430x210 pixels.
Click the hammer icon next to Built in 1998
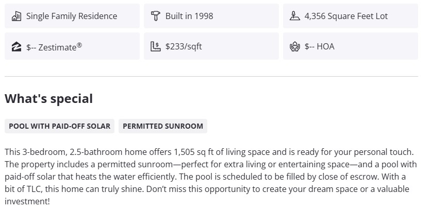(155, 16)
